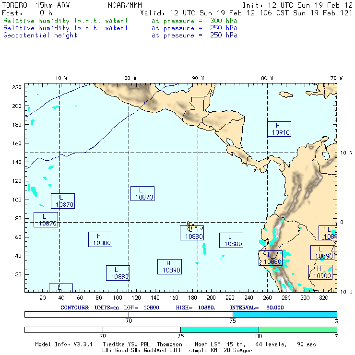
Task: Click the '90 sec' timestep text
Action: pos(307,344)
